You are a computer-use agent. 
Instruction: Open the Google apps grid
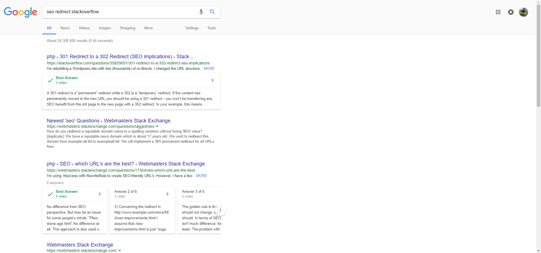[498, 12]
